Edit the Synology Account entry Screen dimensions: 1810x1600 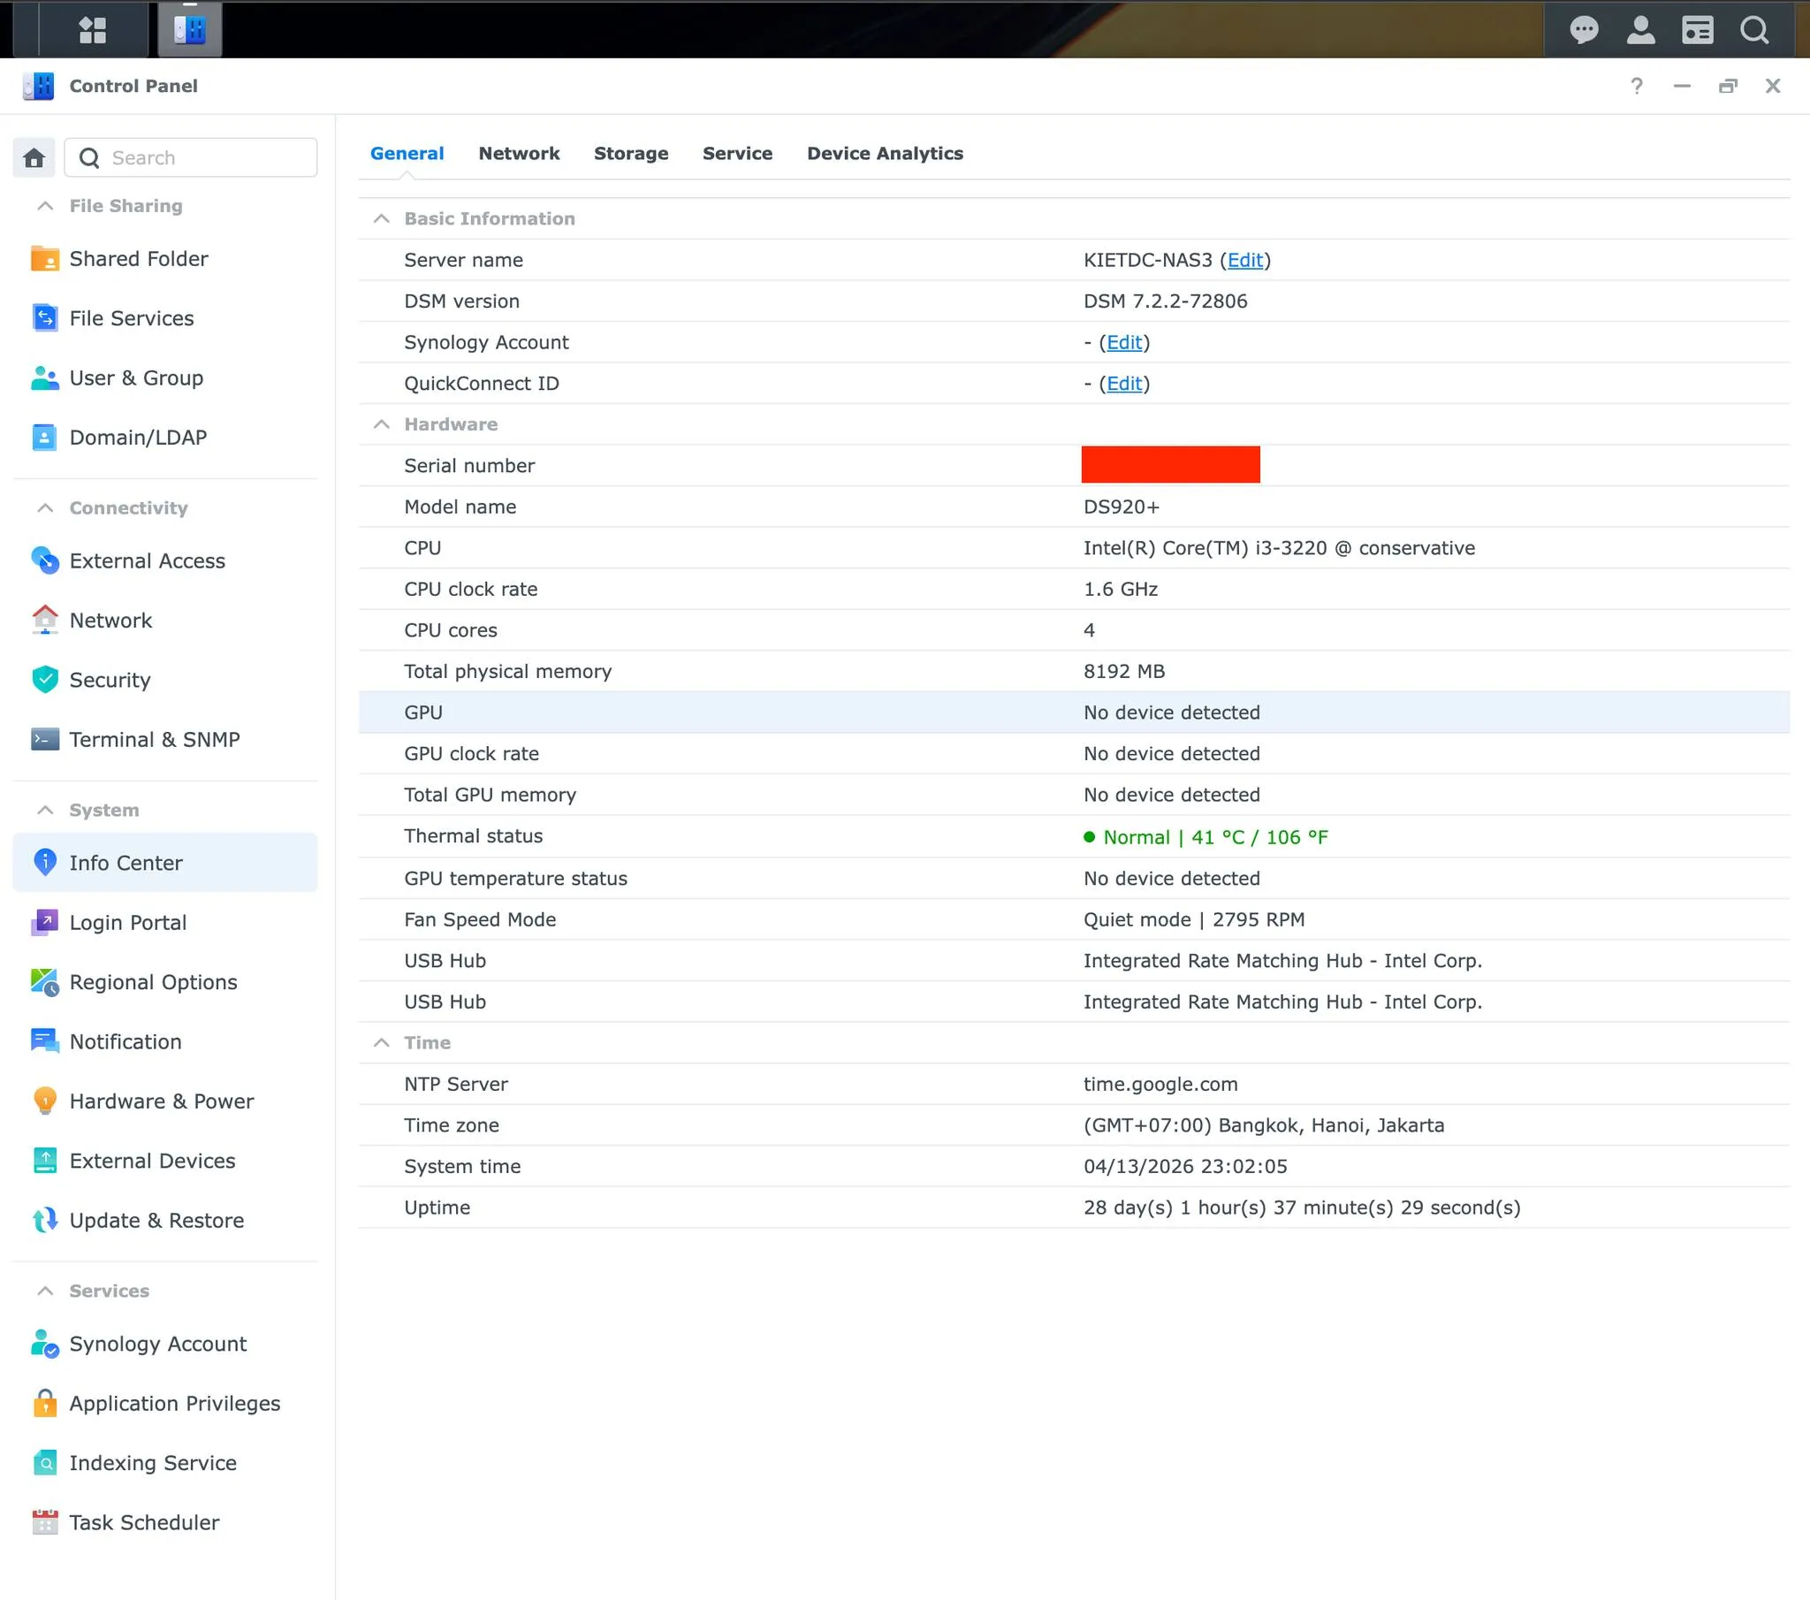[x=1124, y=343]
